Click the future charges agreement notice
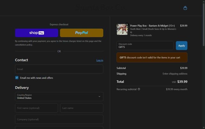 (58, 43)
